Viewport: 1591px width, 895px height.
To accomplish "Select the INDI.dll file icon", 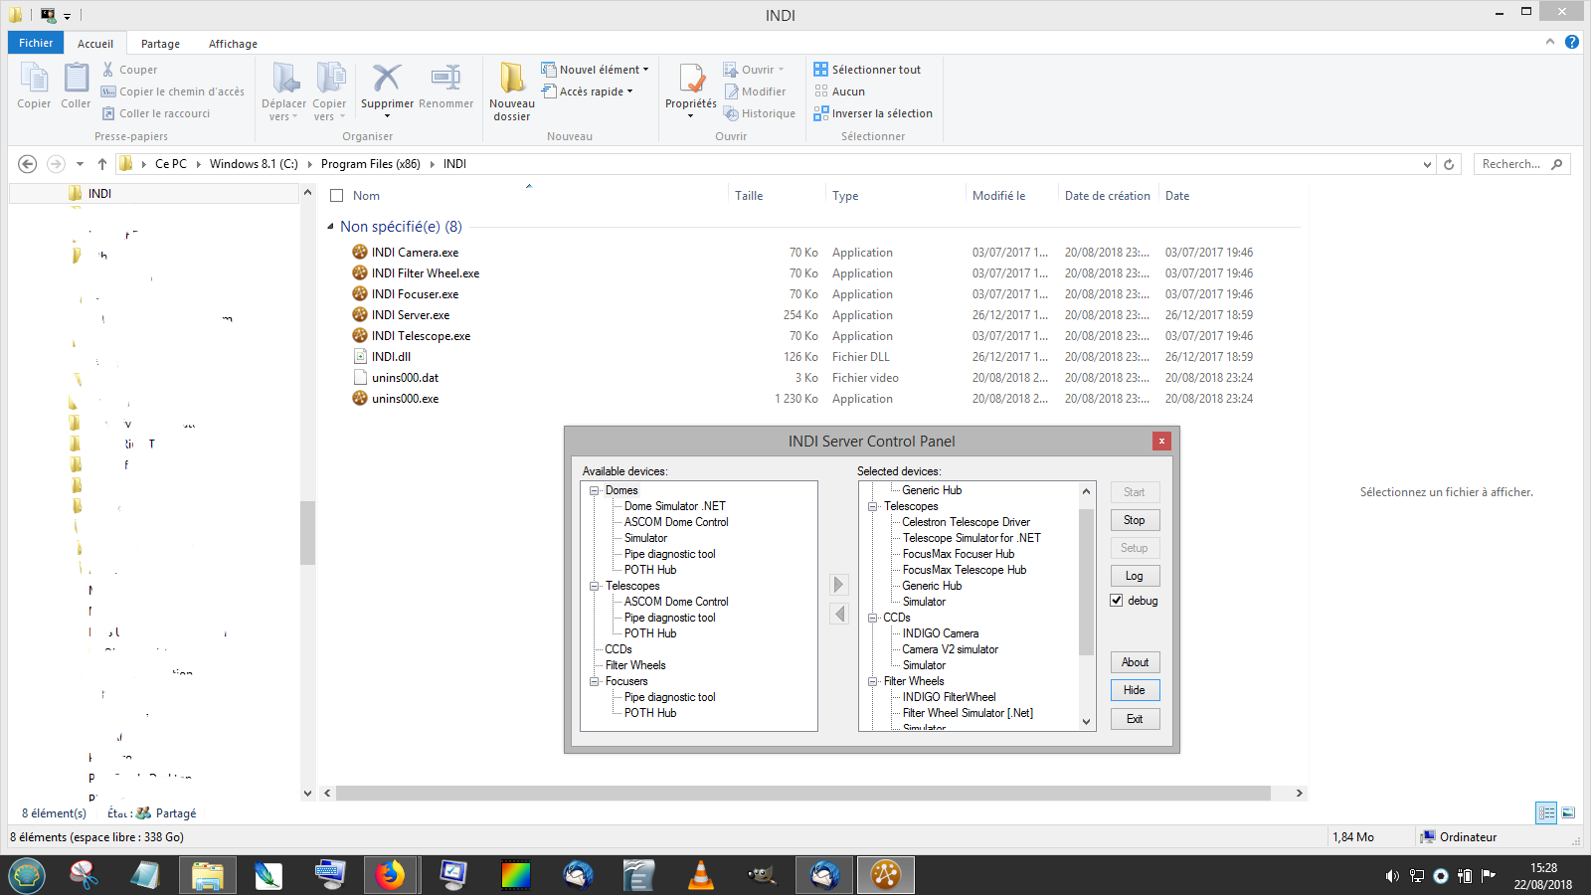I will tap(360, 356).
